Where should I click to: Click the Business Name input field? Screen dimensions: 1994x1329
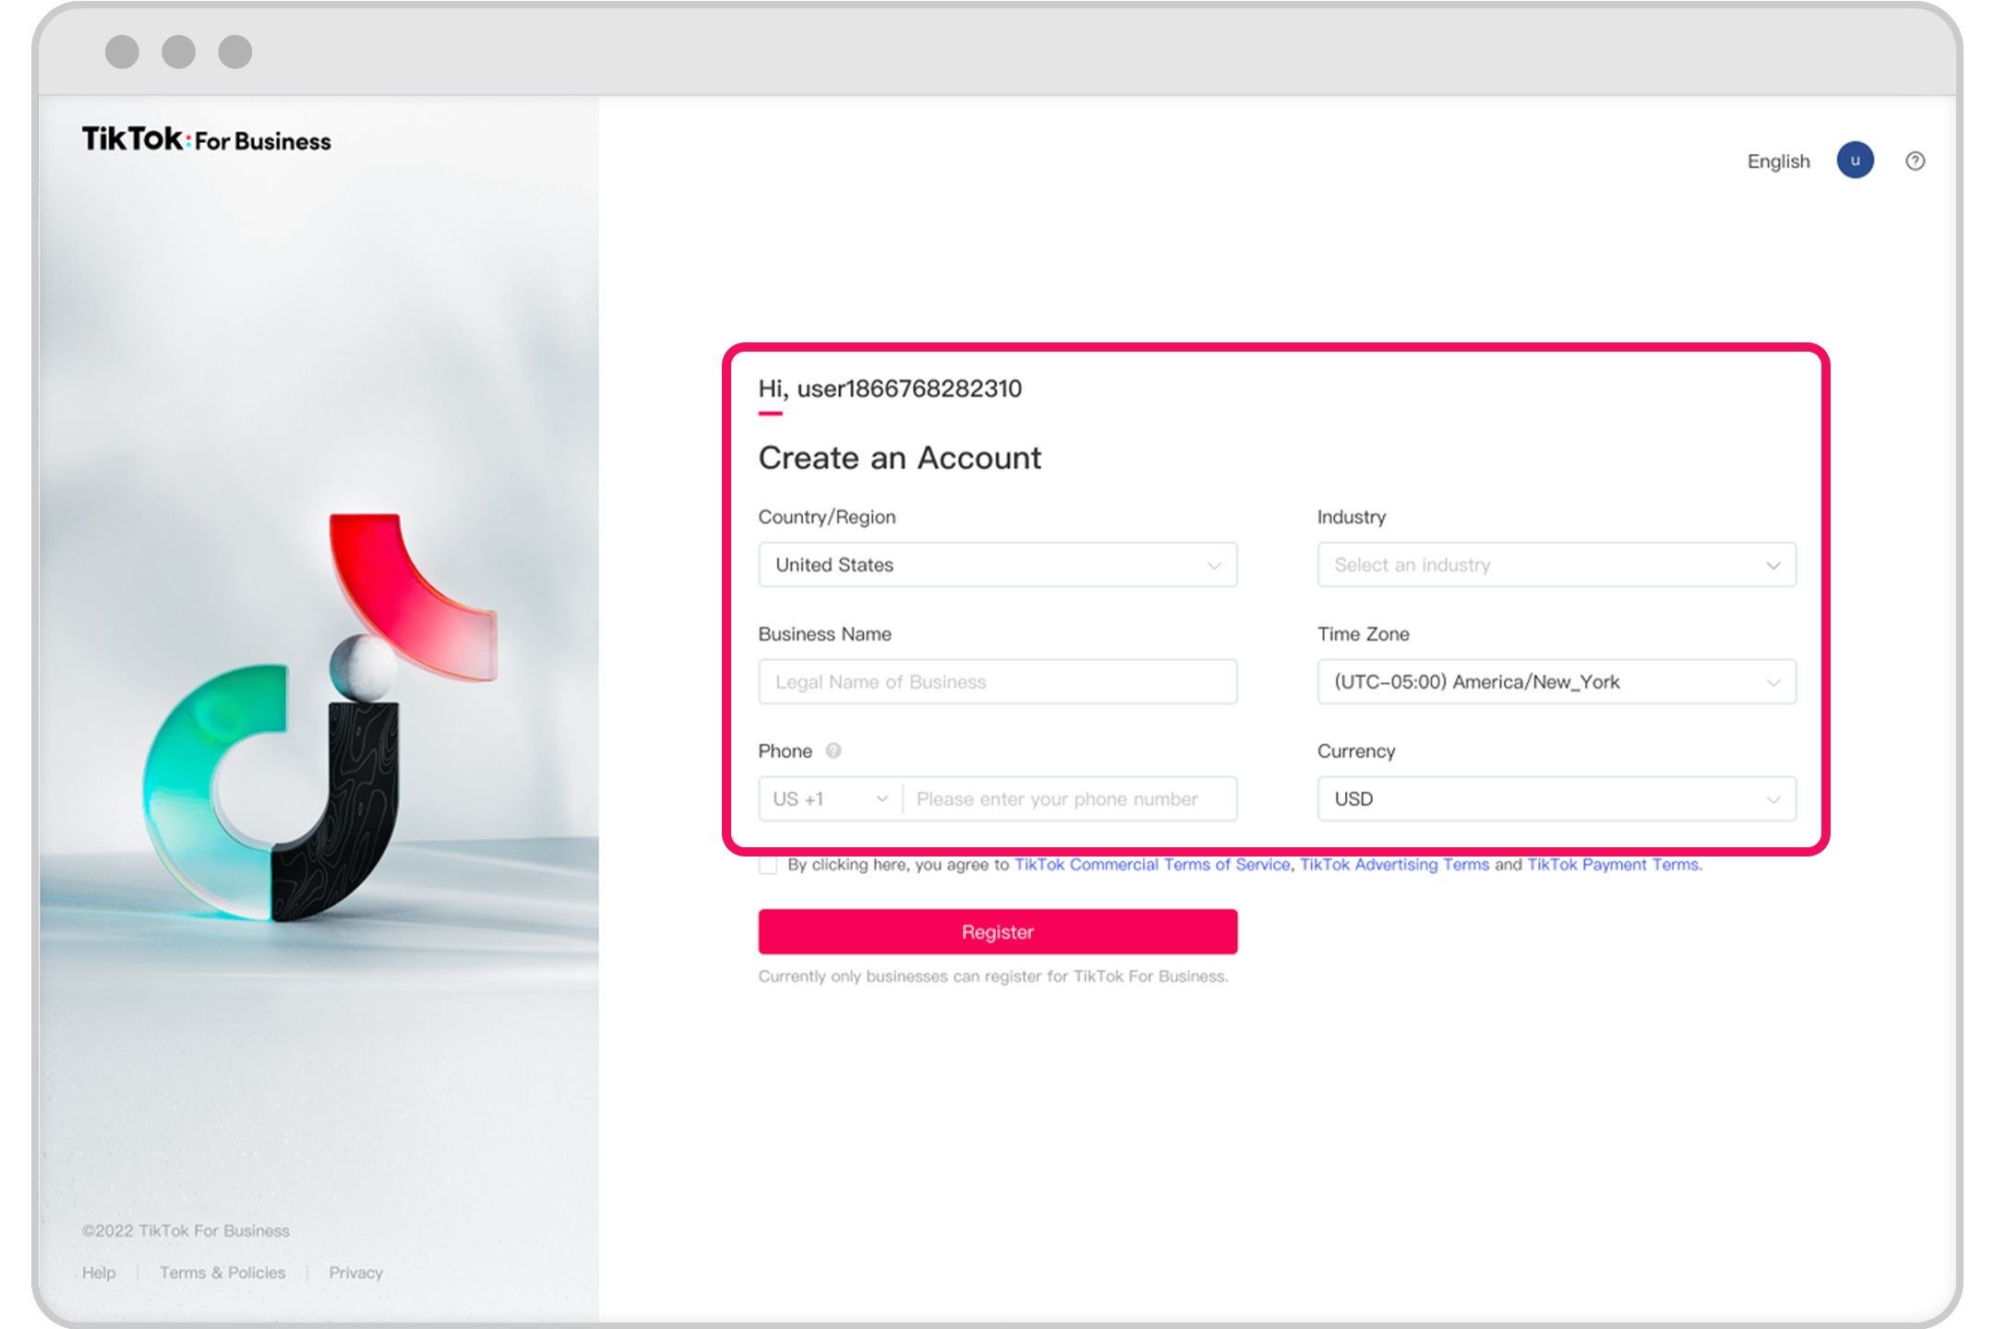pos(997,681)
